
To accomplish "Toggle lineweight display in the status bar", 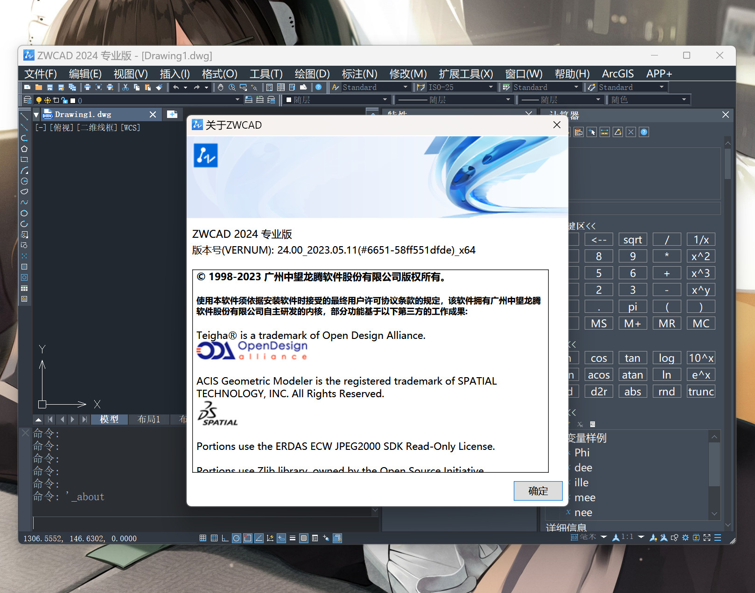I will (293, 538).
